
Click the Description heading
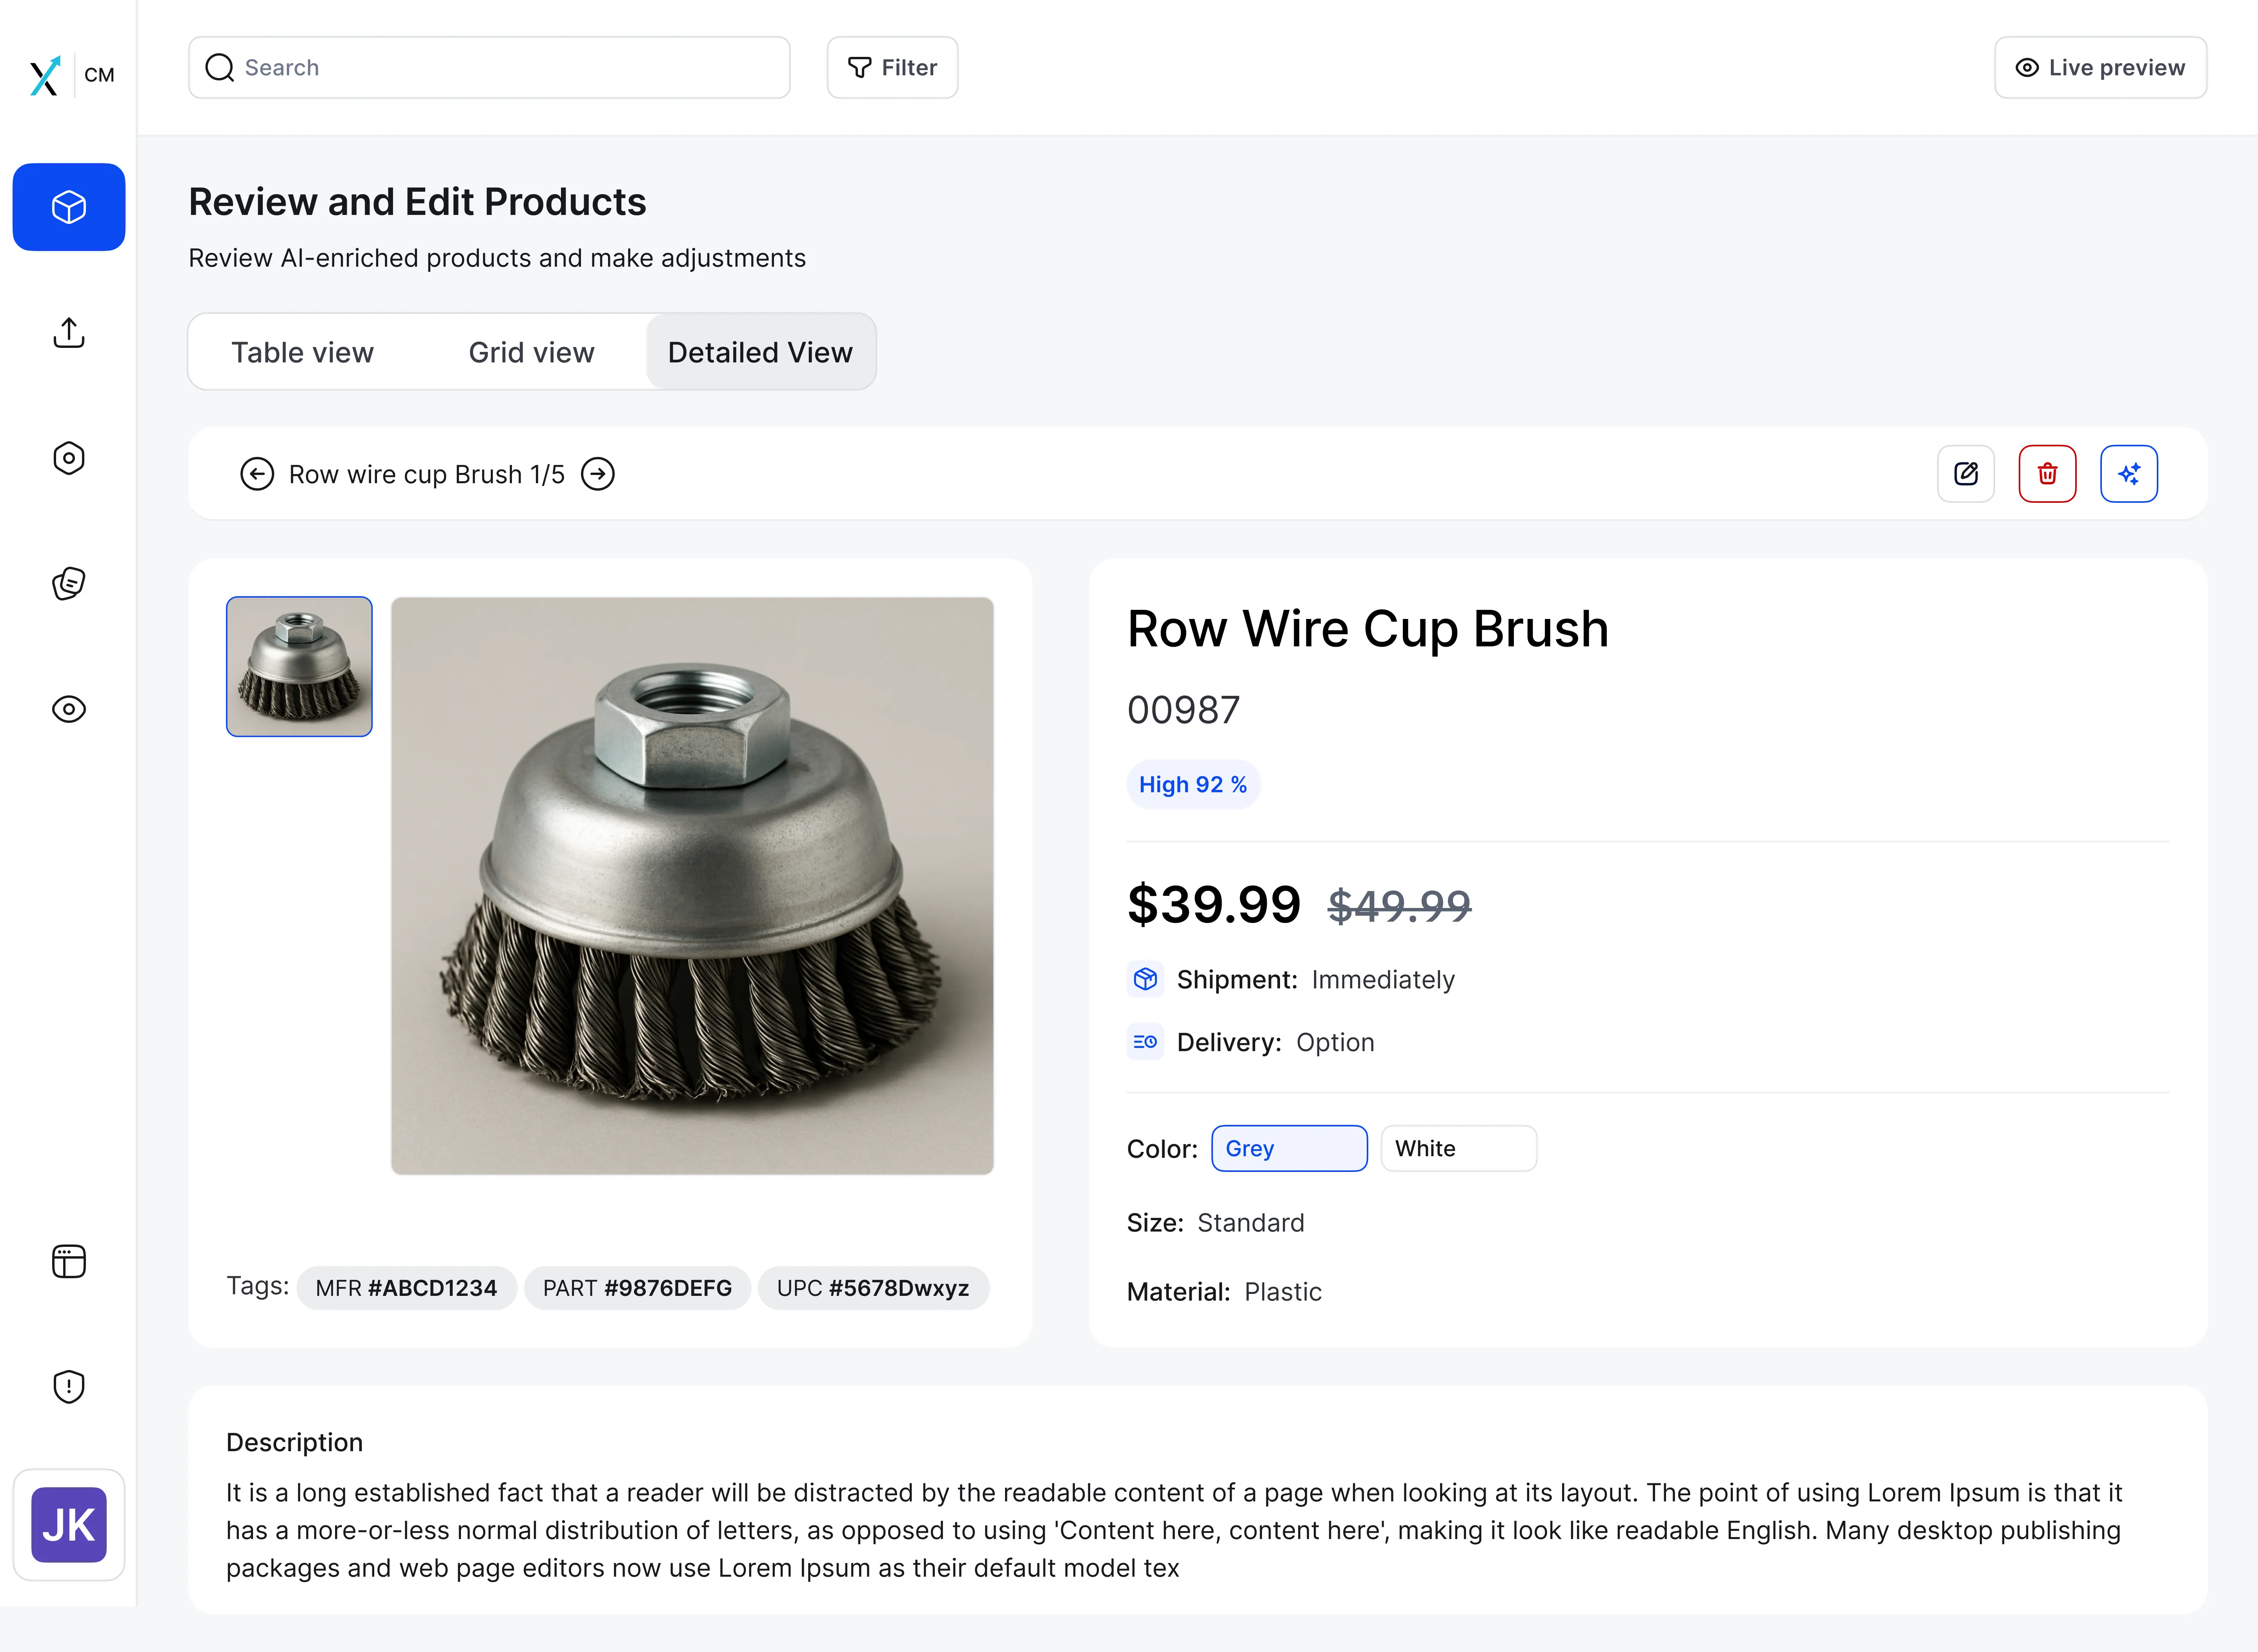[x=294, y=1442]
